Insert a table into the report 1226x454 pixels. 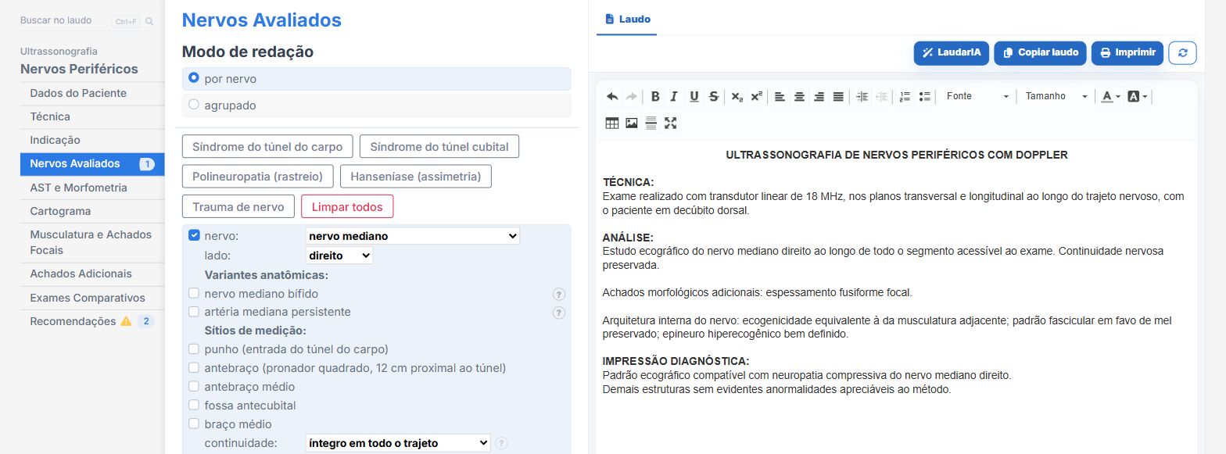click(612, 123)
